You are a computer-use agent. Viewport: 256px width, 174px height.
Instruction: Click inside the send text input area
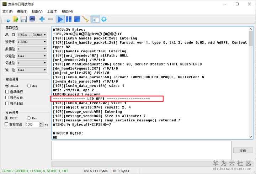click(142, 151)
